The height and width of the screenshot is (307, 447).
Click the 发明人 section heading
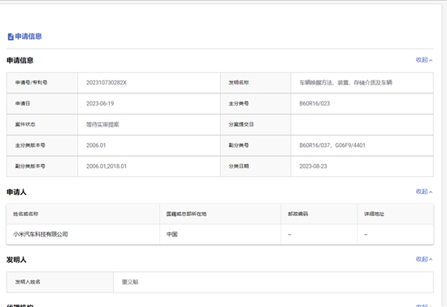(x=16, y=260)
